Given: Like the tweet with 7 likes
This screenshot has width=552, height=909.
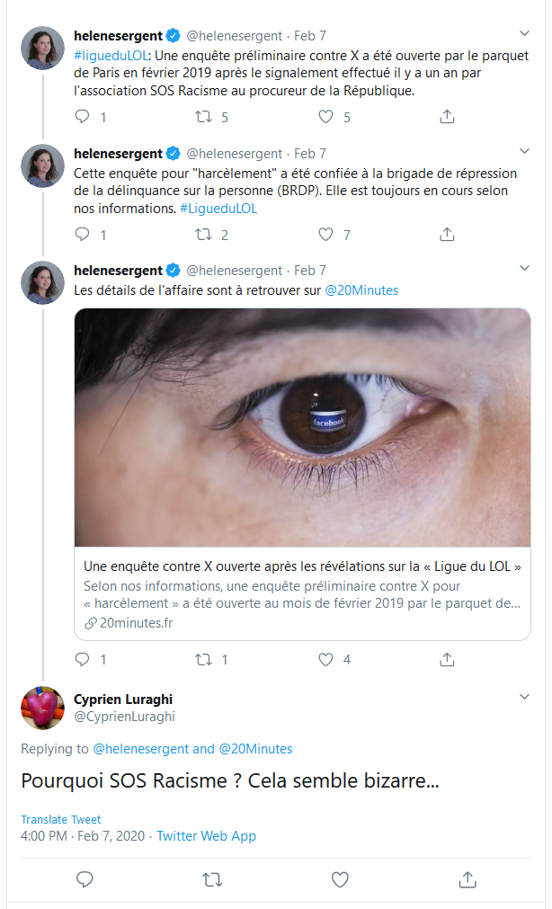Looking at the screenshot, I should (x=325, y=234).
